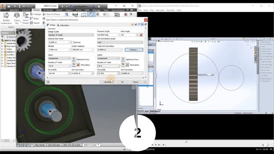
Task: Click rightmost icon in generator dialog toolbar
Action: pos(146,24)
